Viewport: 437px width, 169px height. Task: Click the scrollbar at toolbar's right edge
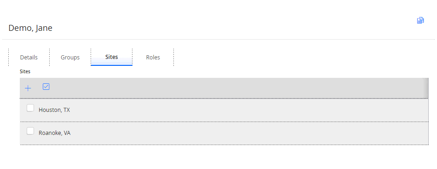426,88
